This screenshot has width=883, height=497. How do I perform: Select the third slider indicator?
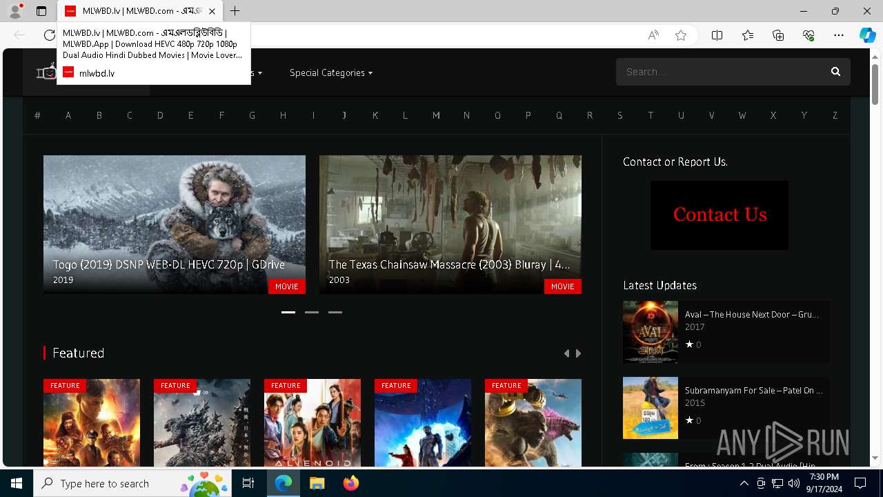point(335,312)
